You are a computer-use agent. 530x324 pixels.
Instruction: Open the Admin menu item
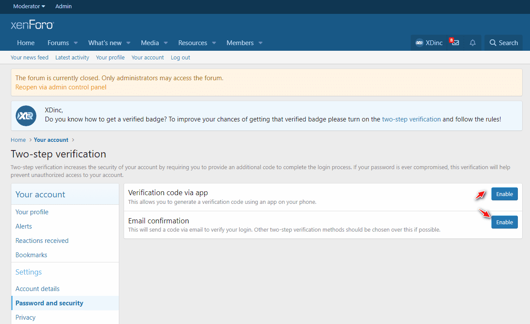click(63, 7)
